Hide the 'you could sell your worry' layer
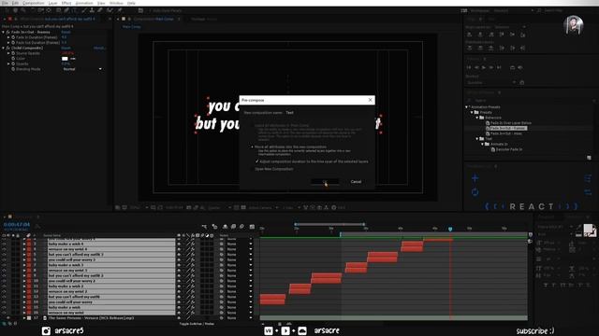Image resolution: width=599 pixels, height=336 pixels. (4, 301)
